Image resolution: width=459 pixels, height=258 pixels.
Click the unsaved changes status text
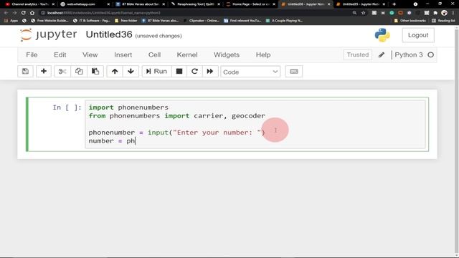158,36
